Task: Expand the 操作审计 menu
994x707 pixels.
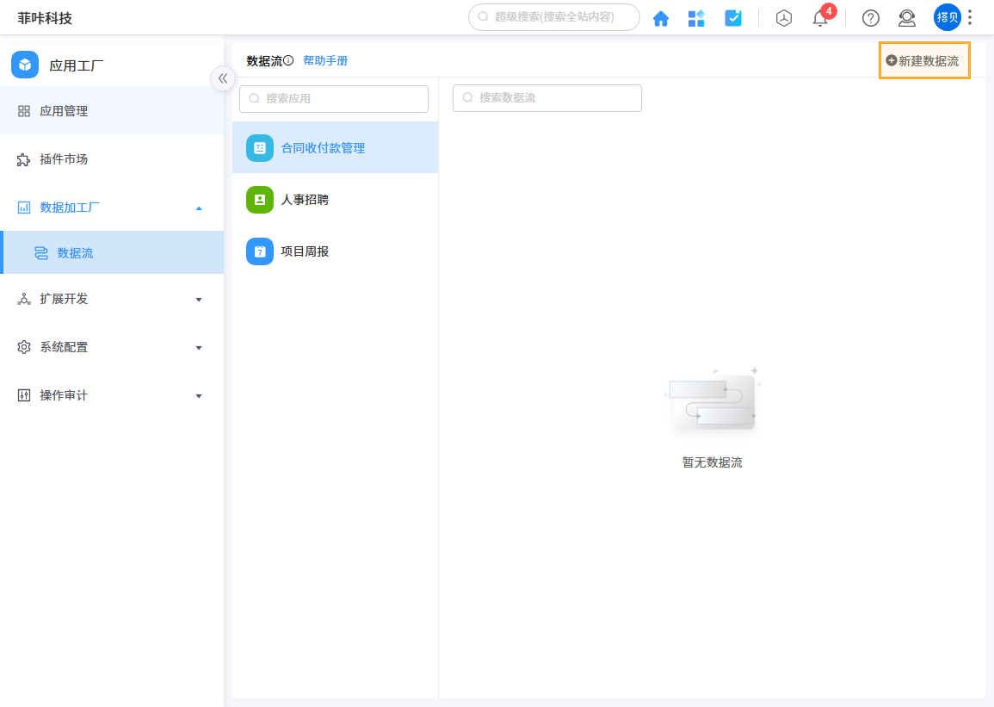Action: pos(199,395)
